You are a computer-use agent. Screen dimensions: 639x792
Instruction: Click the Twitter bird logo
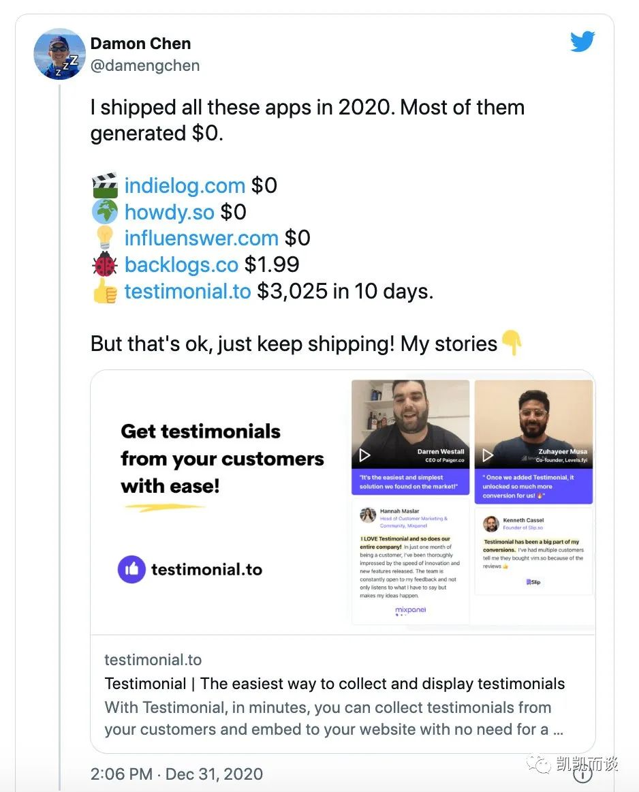tap(582, 43)
